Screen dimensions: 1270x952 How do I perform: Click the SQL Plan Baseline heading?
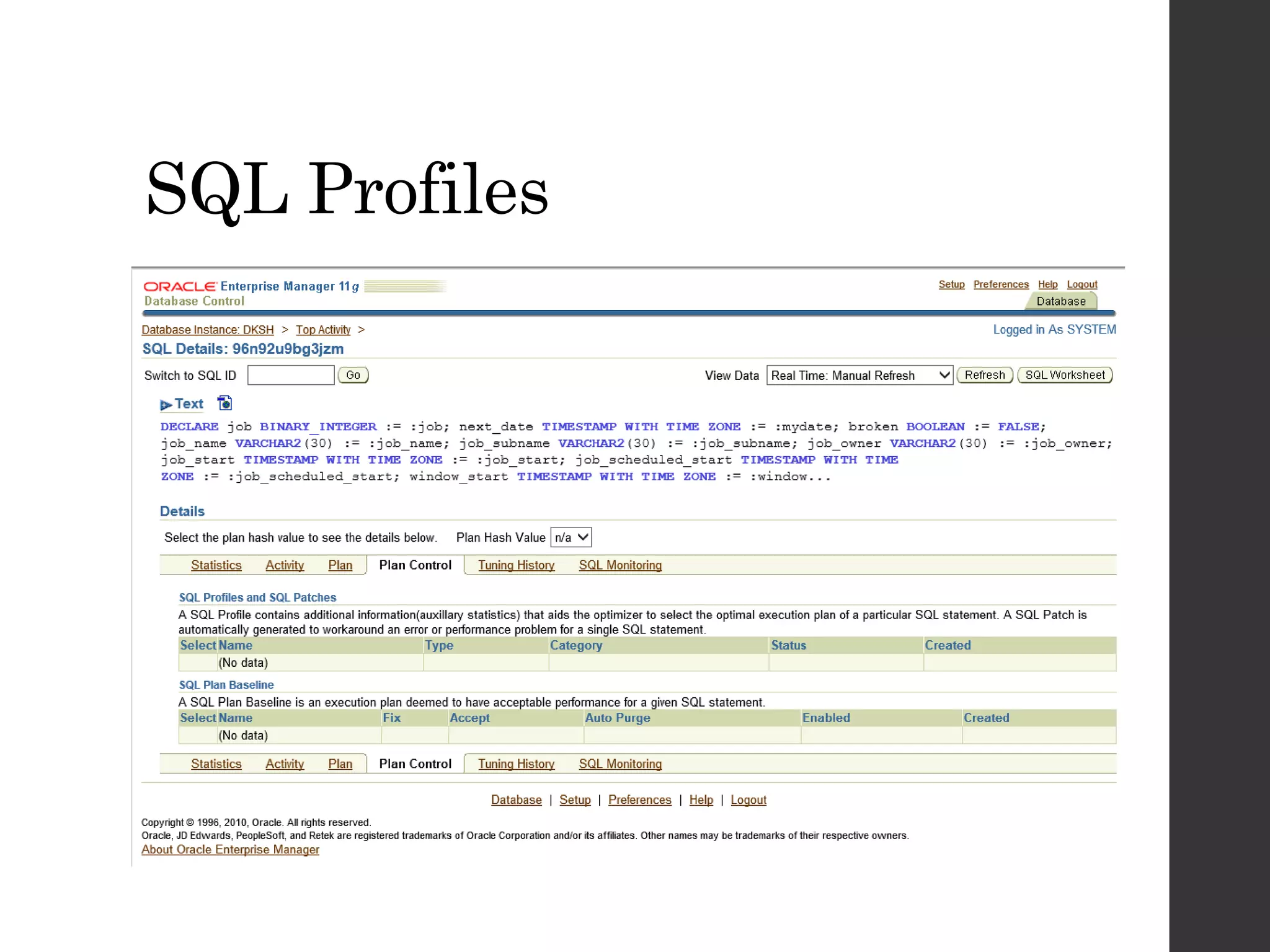226,685
